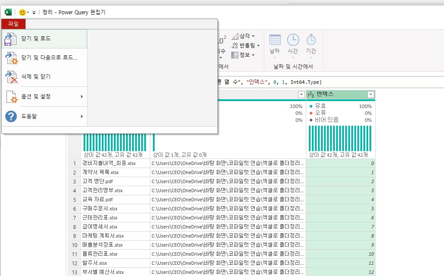
Task: Open the 도움말 help submenu
Action: coord(43,116)
